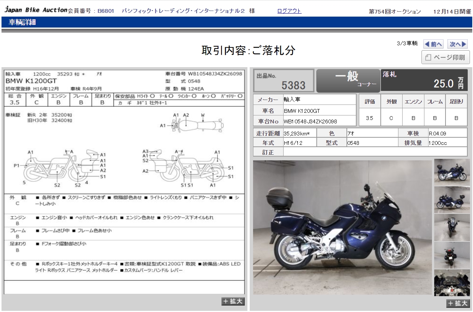Select the fourth thumbnail showing rear view
473x312 pixels.
pos(452,255)
